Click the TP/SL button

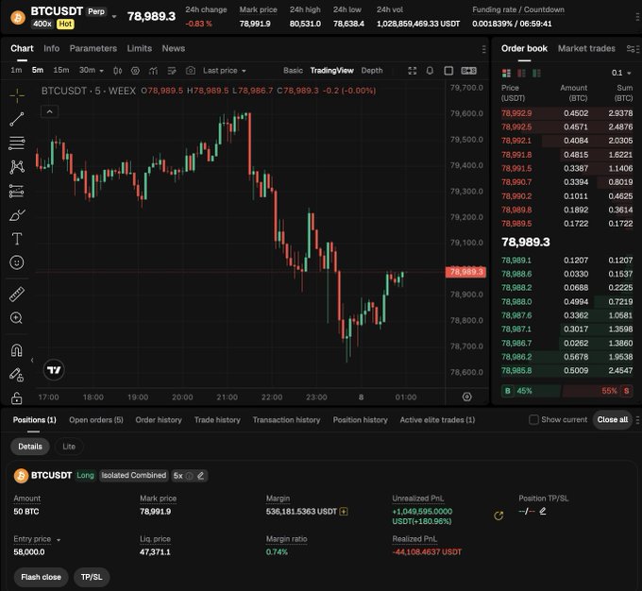[92, 577]
